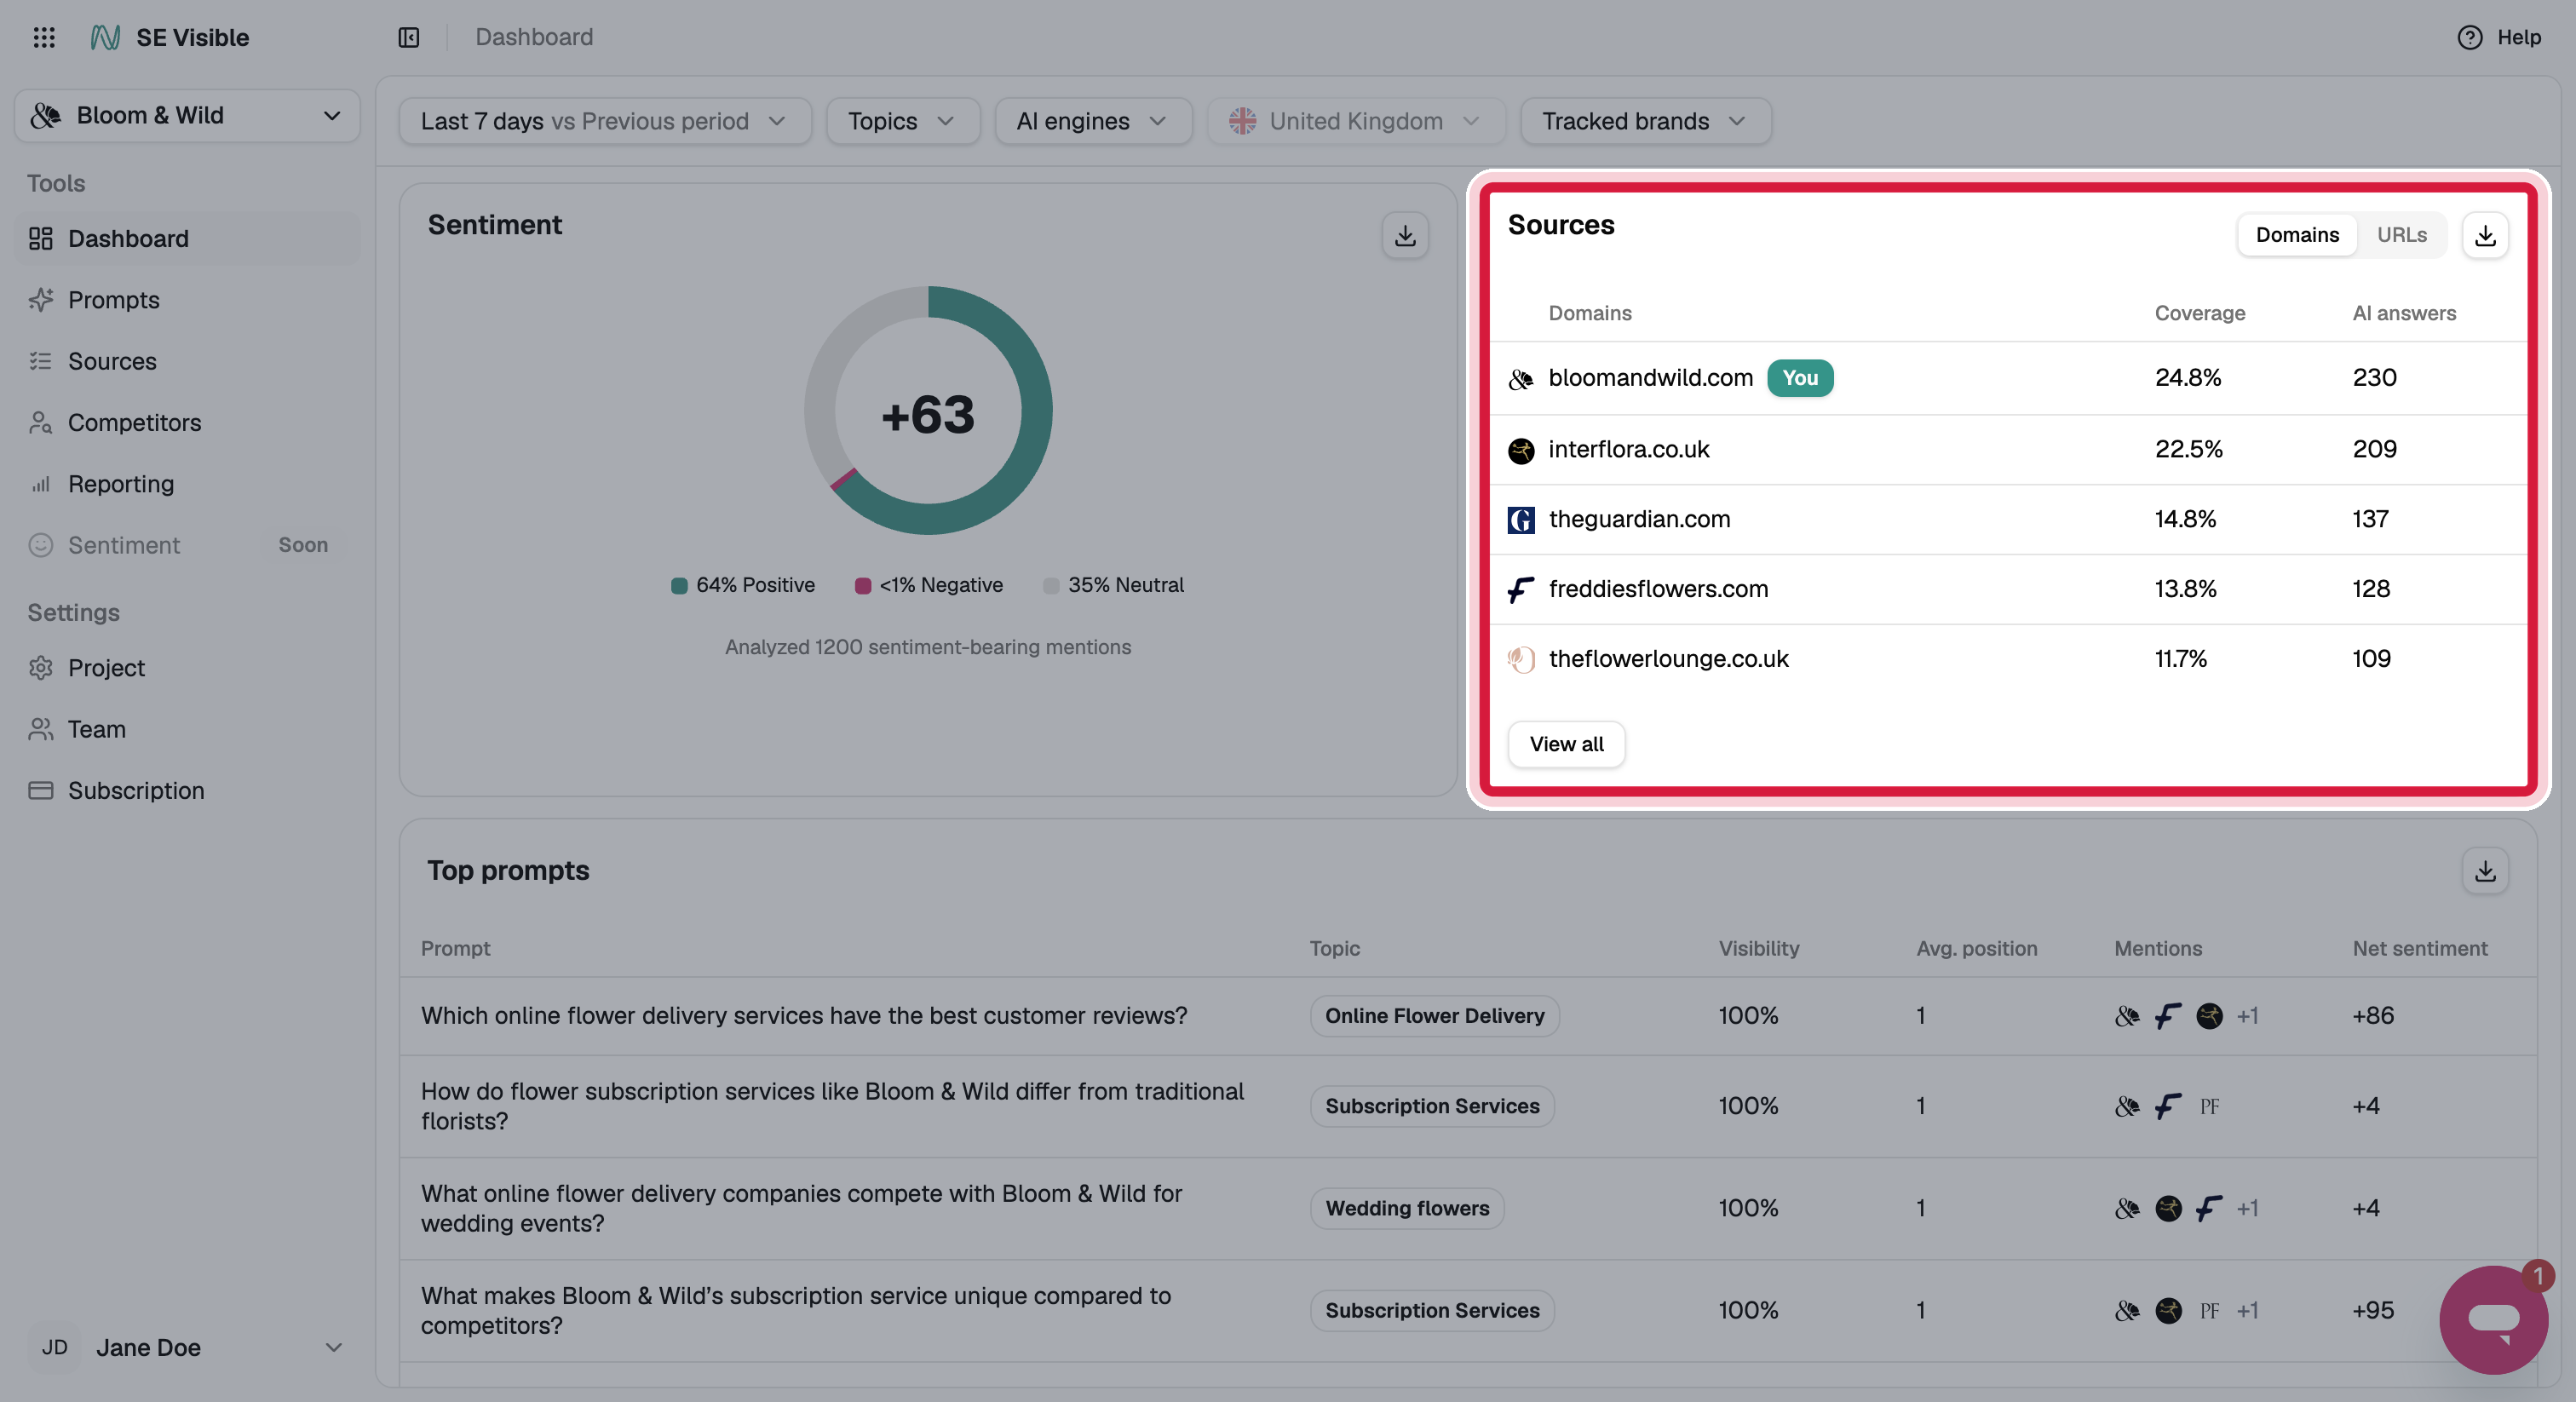The image size is (2576, 1402).
Task: Toggle the 64% Positive legend entry
Action: coord(743,585)
